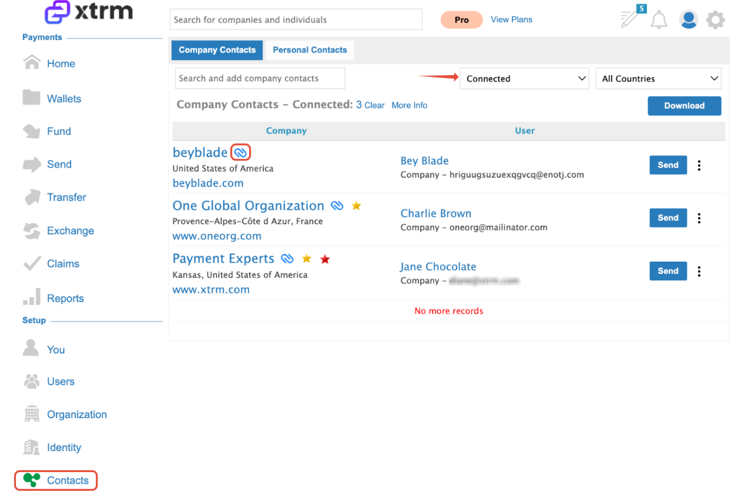755x495 pixels.
Task: Click the Clear filter link
Action: point(374,106)
